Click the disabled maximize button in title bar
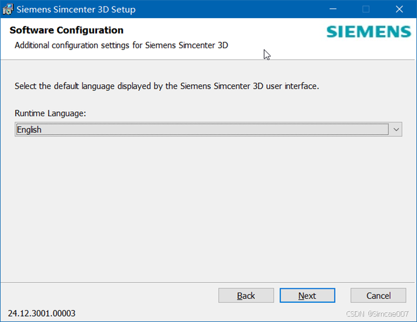417x322 pixels. coord(366,9)
